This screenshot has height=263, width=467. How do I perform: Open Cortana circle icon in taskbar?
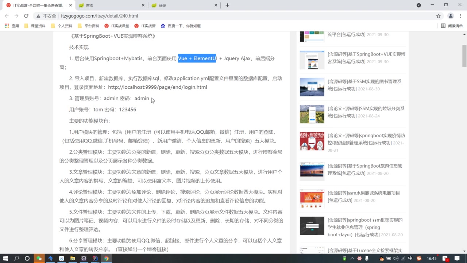pos(27,258)
